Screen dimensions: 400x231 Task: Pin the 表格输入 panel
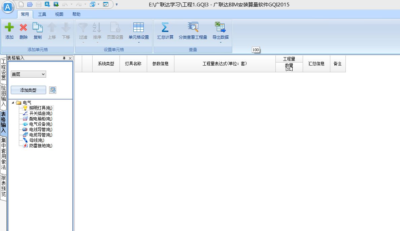[64, 58]
